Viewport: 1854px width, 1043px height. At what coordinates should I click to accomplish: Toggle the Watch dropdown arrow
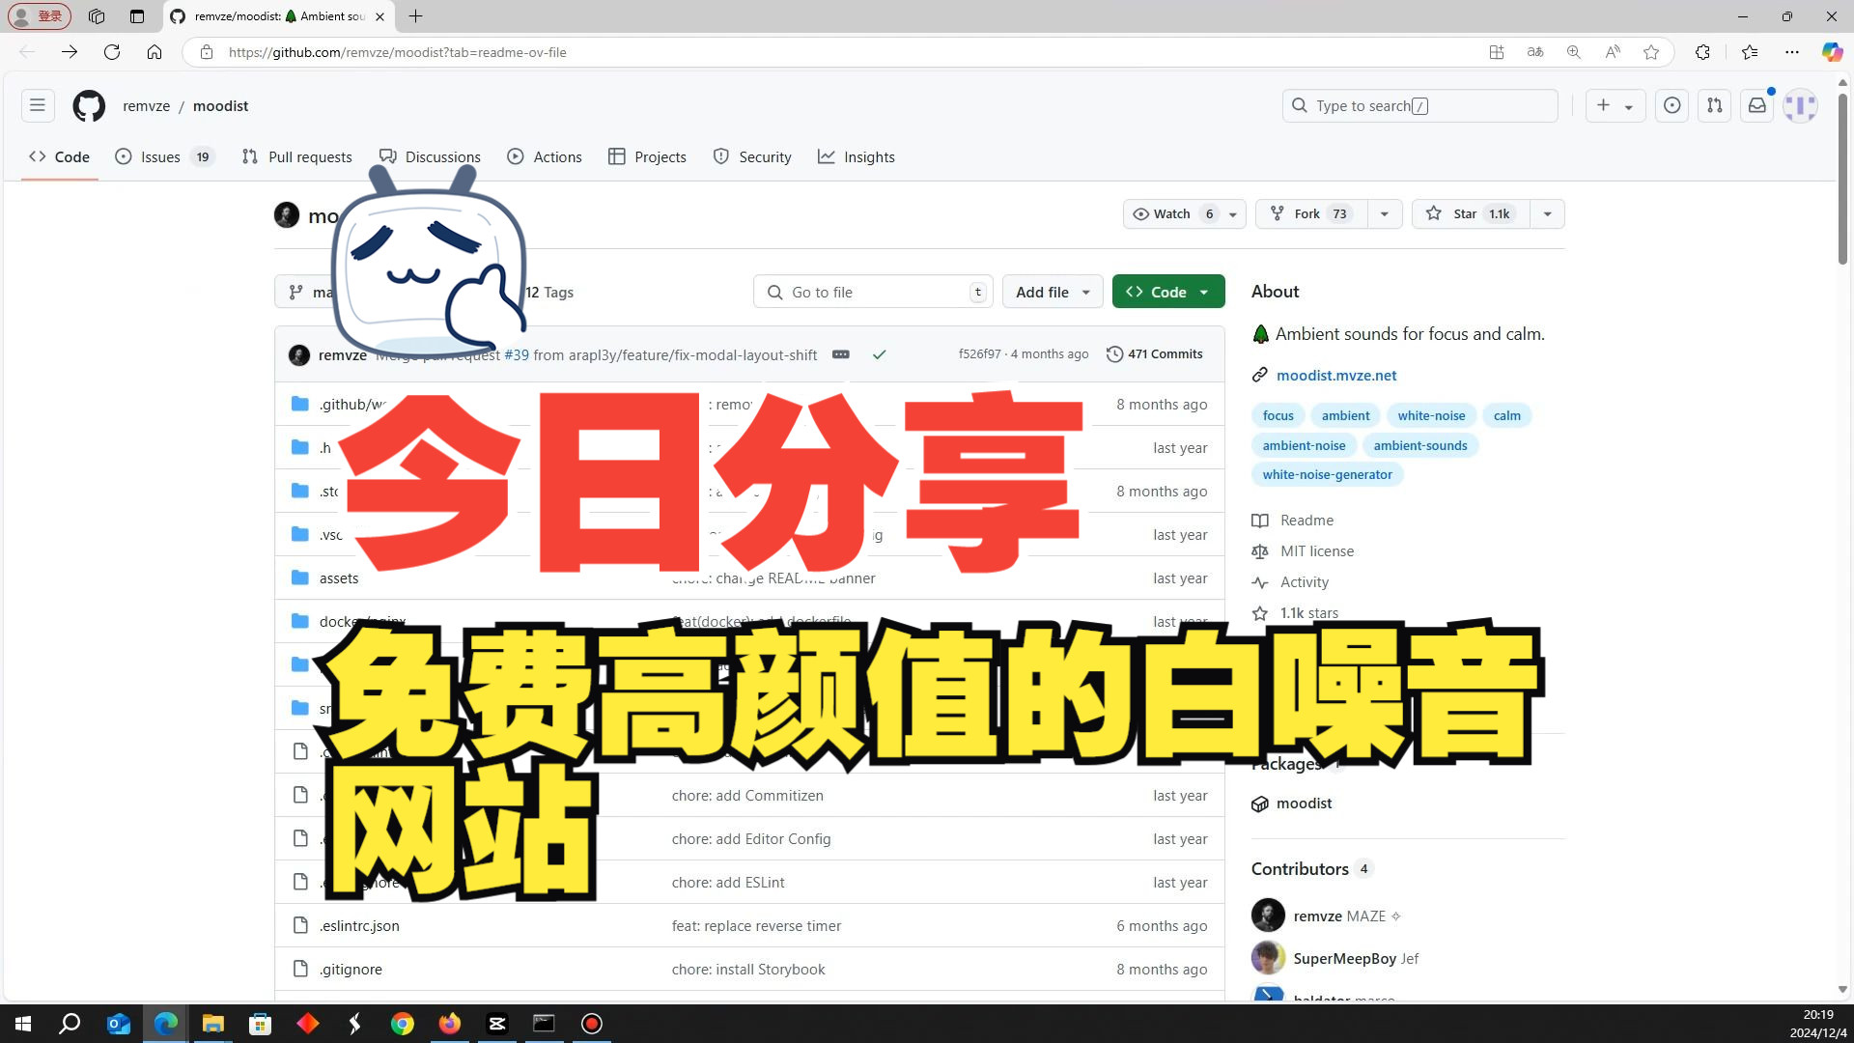tap(1231, 212)
